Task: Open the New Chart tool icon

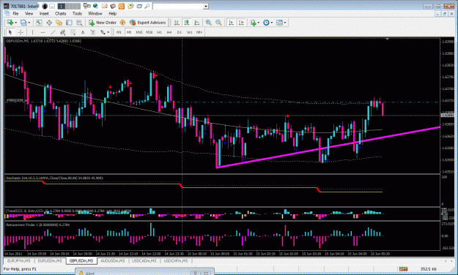Action: click(x=10, y=23)
